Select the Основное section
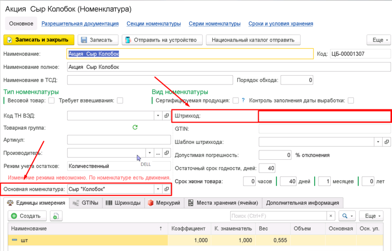The width and height of the screenshot is (392, 251). [x=21, y=23]
